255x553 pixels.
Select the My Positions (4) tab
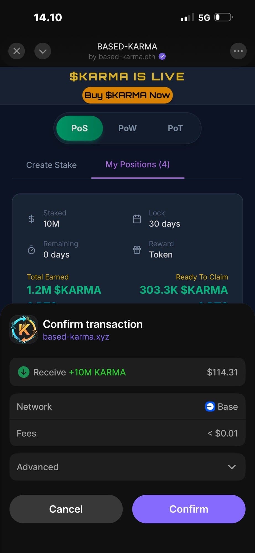coord(137,165)
